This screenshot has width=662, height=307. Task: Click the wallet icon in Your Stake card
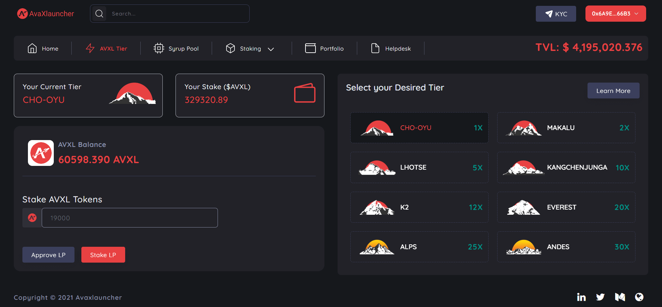tap(304, 93)
